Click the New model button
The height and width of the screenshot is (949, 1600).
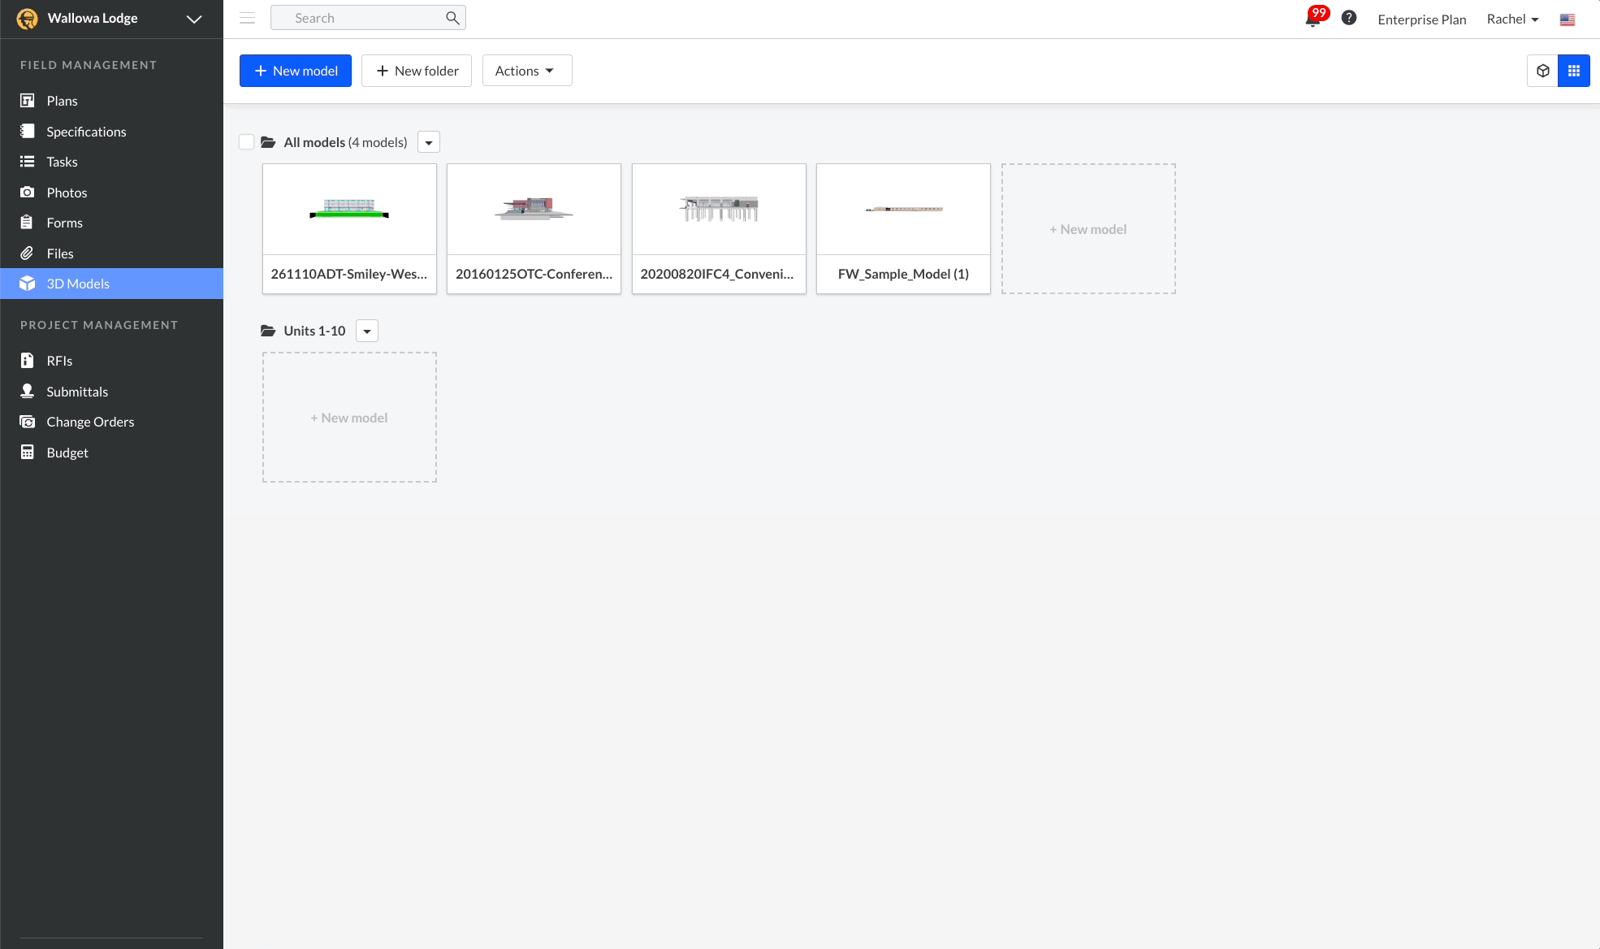[x=296, y=70]
